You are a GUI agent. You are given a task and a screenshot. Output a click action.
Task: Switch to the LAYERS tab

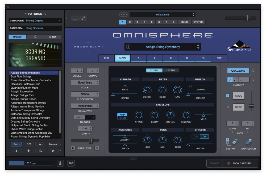coord(171,71)
